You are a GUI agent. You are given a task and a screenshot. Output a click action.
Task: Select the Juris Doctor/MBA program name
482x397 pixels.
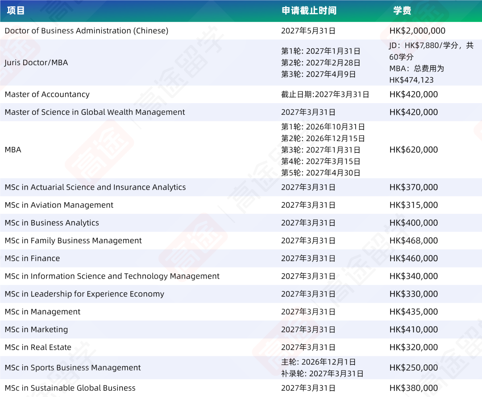click(x=36, y=63)
